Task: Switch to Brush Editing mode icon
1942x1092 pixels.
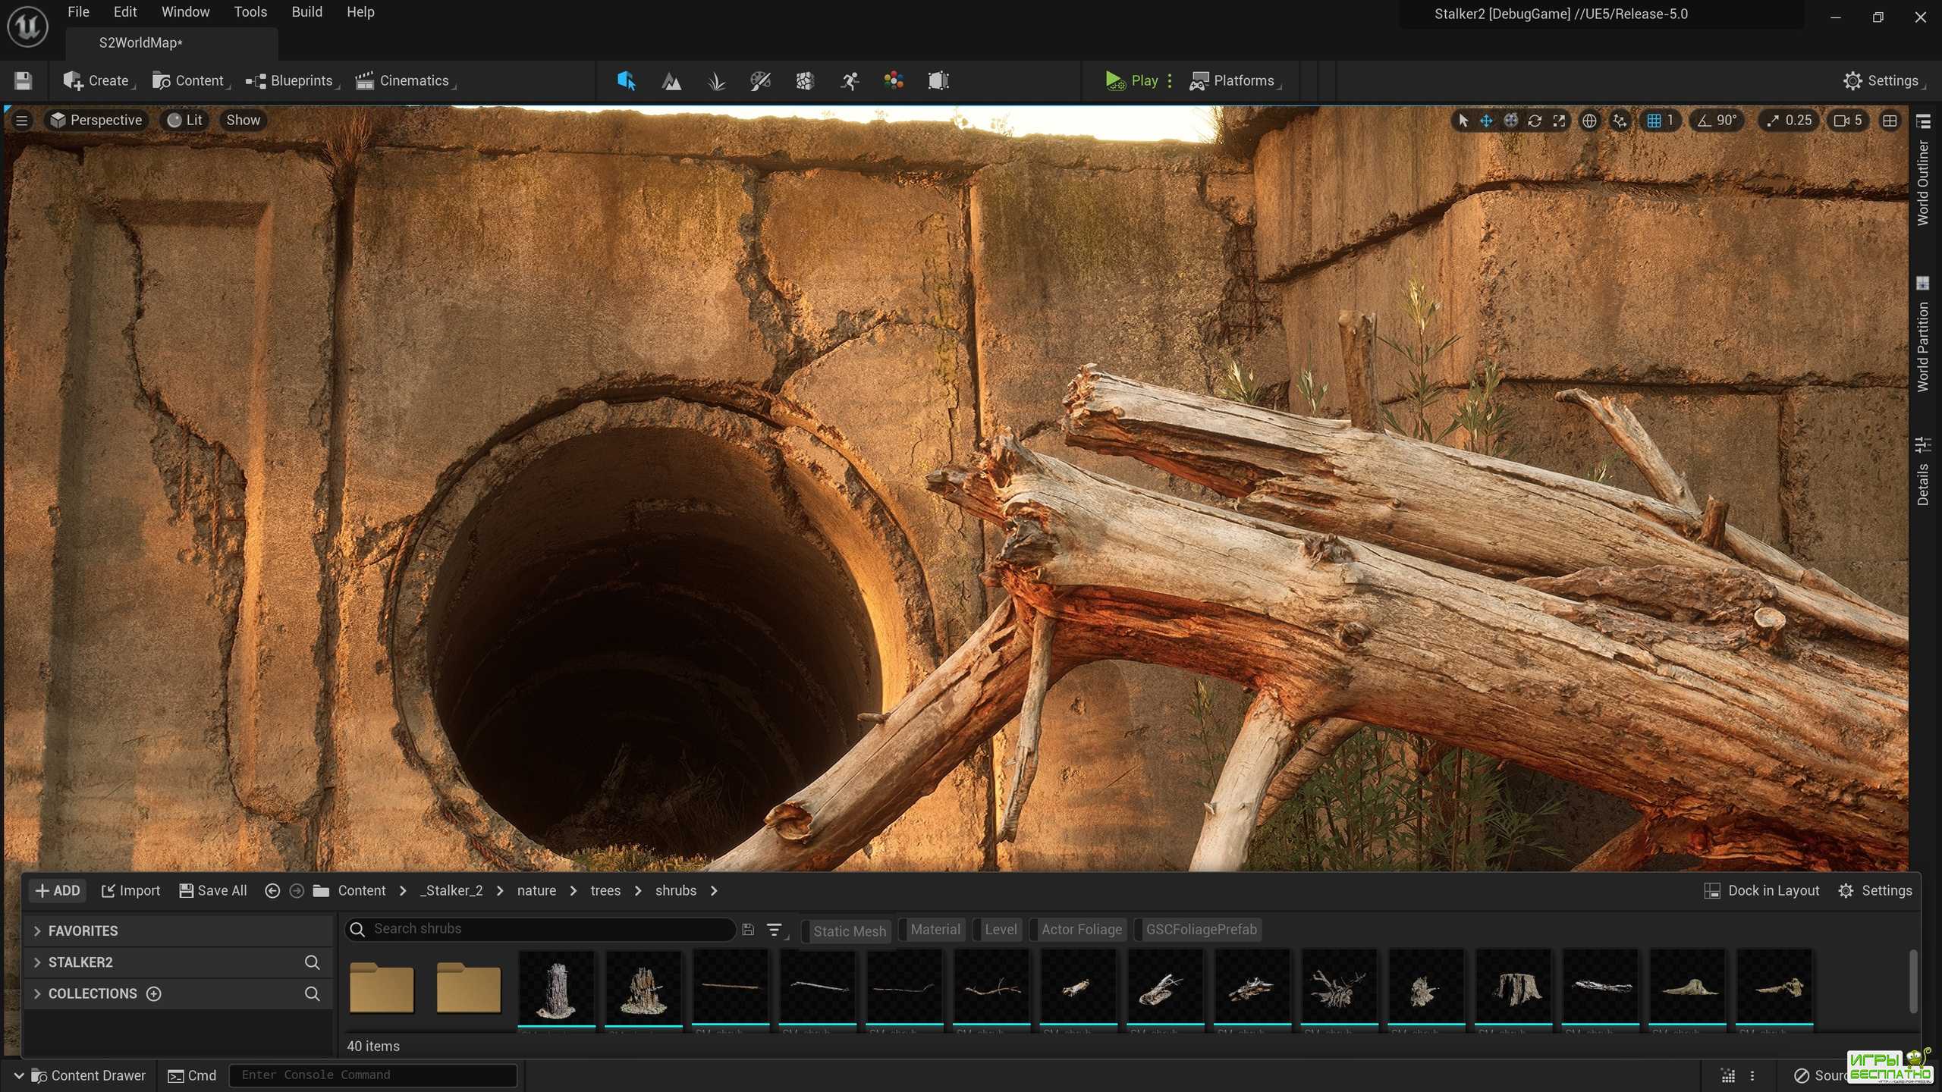Action: click(938, 81)
